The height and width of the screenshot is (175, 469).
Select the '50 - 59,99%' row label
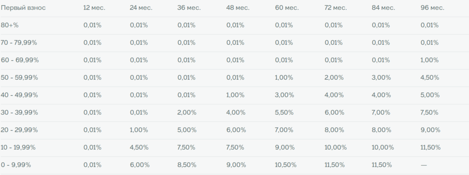click(19, 77)
